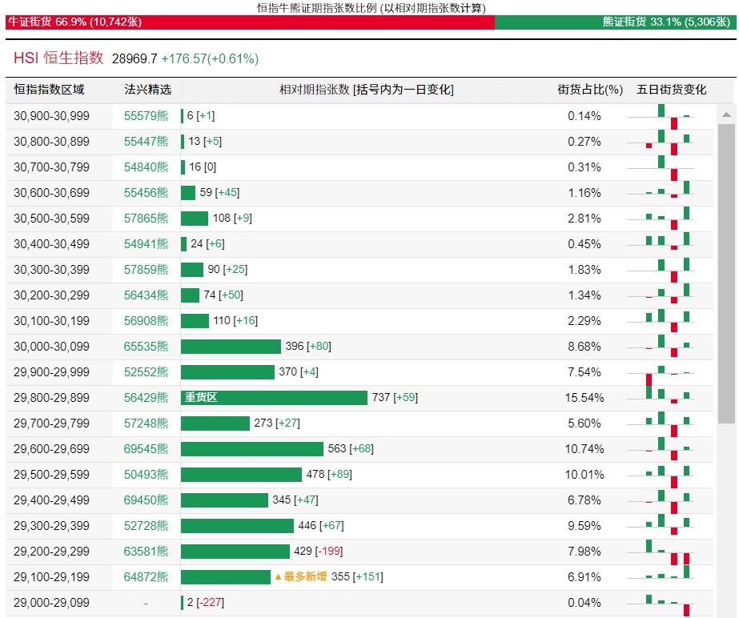This screenshot has height=618, width=739.
Task: Click the 64872熊 certificate link
Action: tap(146, 577)
